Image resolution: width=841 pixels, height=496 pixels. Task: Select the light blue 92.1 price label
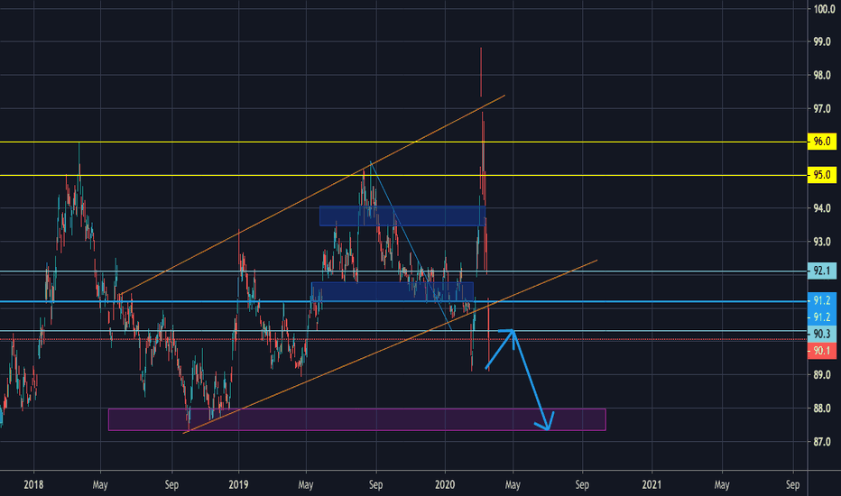click(x=822, y=271)
